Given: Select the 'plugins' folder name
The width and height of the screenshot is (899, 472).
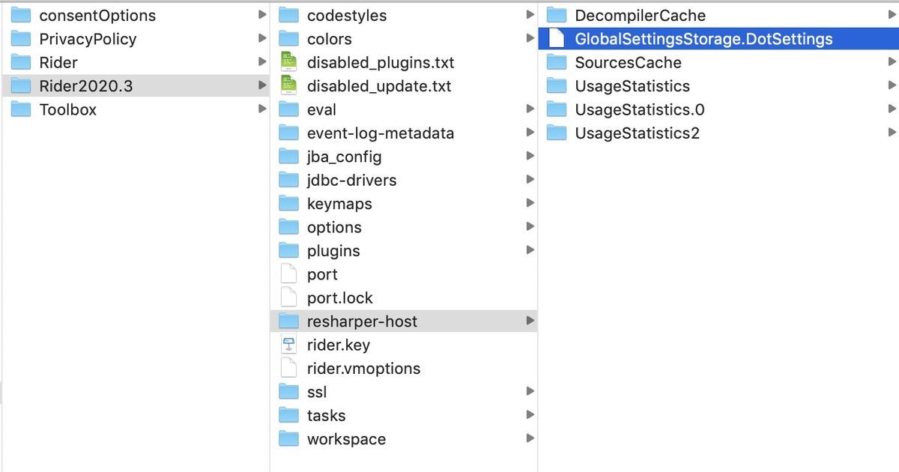Looking at the screenshot, I should point(333,251).
